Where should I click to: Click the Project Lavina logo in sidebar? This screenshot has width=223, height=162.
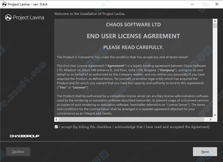click(25, 17)
